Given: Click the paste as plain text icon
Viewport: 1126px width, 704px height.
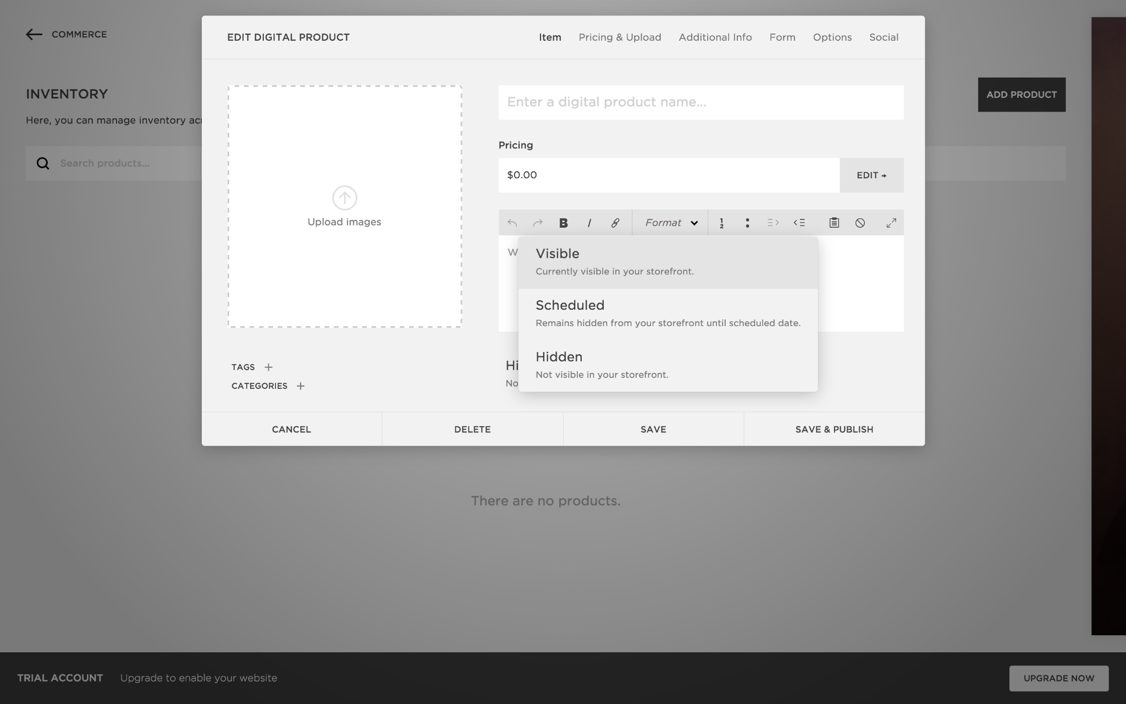Looking at the screenshot, I should 834,223.
